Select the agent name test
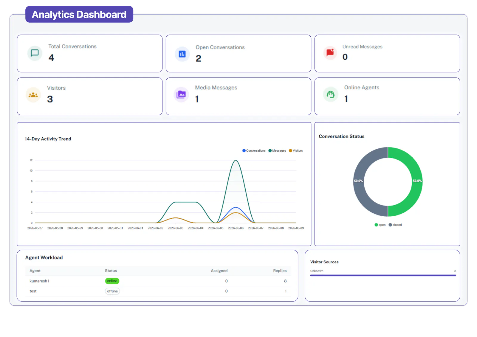The image size is (477, 337). pos(33,291)
